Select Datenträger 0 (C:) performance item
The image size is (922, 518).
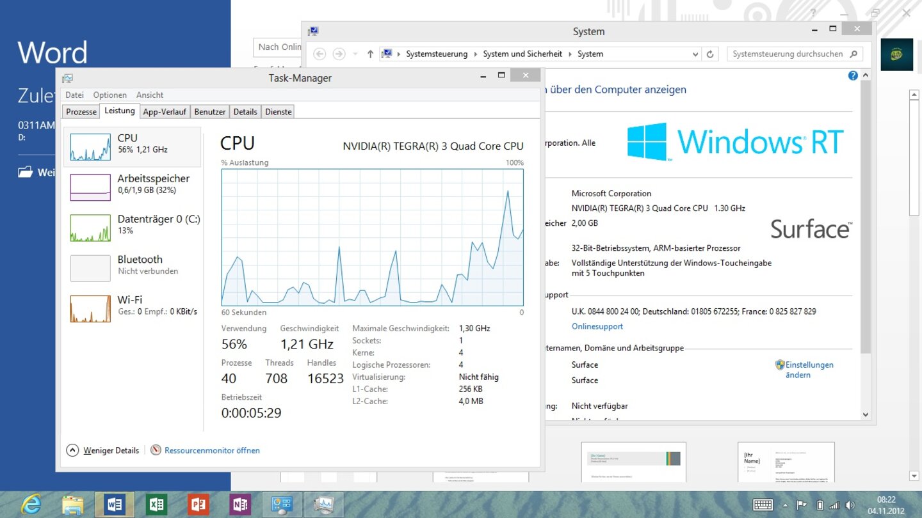pyautogui.click(x=132, y=228)
